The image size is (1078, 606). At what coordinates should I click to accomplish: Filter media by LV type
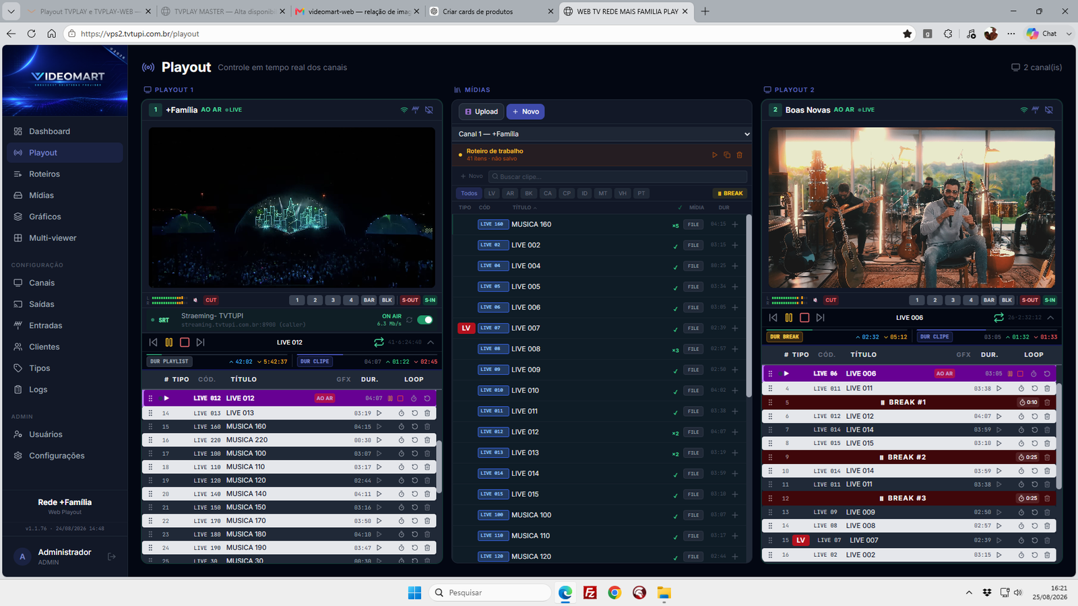(492, 193)
